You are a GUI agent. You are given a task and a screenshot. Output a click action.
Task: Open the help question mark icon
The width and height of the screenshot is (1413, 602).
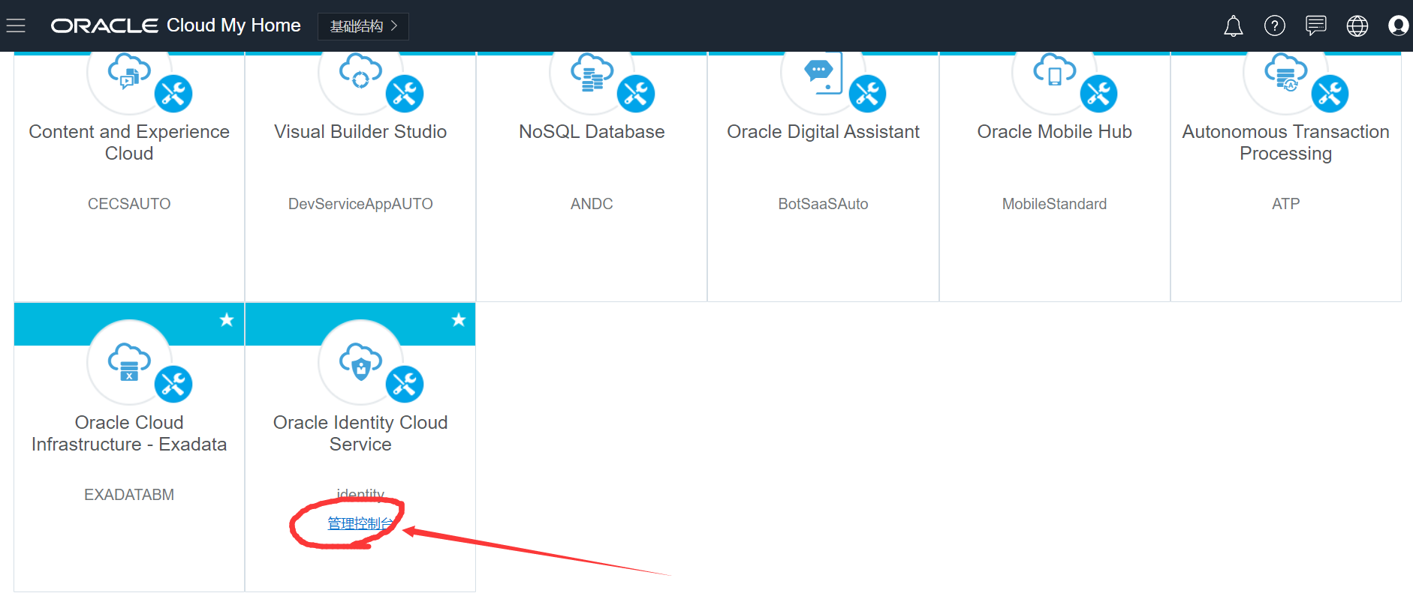pyautogui.click(x=1274, y=26)
